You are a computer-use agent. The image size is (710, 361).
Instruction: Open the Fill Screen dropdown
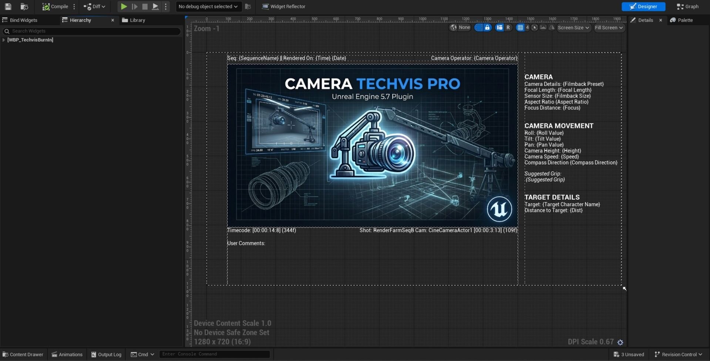(609, 27)
